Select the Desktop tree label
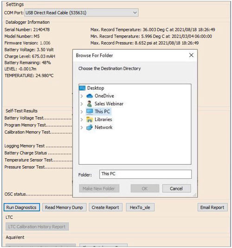This screenshot has width=232, height=248. (x=96, y=88)
